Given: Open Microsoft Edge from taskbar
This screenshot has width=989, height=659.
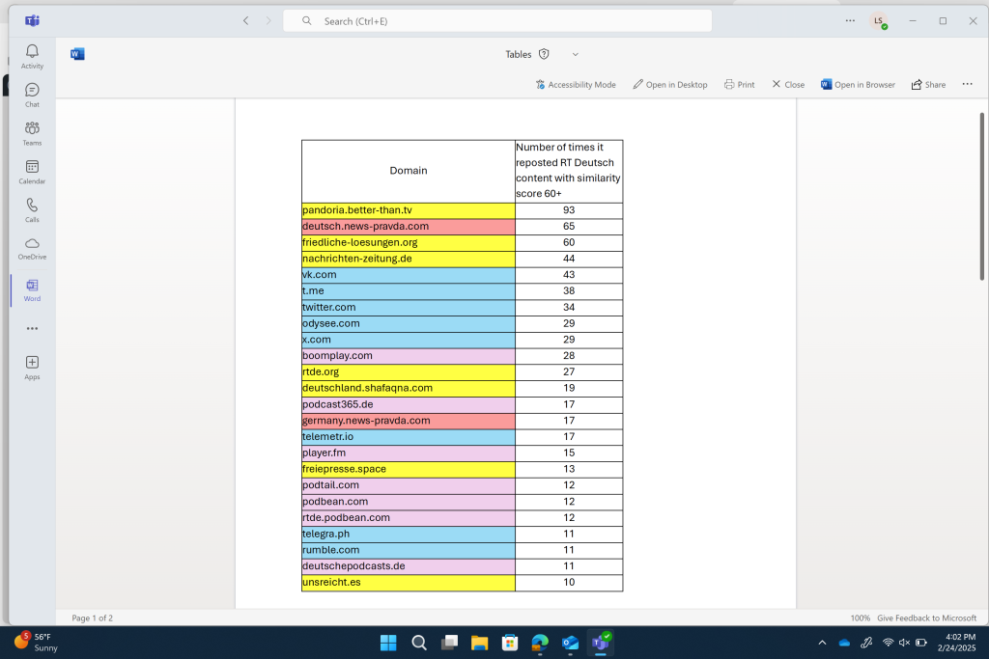Looking at the screenshot, I should [x=540, y=643].
